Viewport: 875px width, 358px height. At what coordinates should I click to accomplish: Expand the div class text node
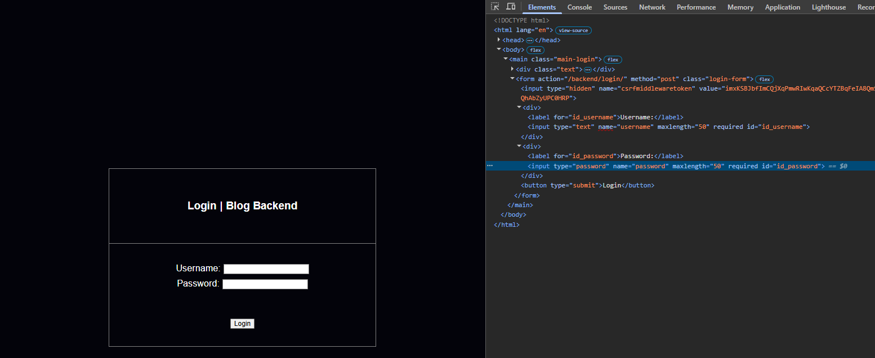point(512,69)
